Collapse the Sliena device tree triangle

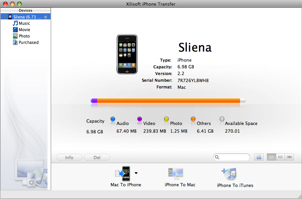click(5, 17)
